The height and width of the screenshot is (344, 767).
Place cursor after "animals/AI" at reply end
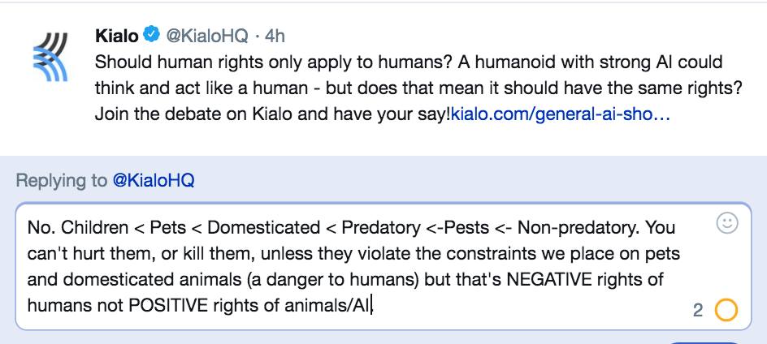[373, 306]
